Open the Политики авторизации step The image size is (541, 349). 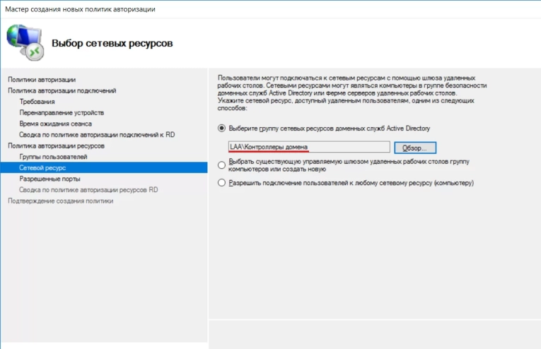(42, 80)
